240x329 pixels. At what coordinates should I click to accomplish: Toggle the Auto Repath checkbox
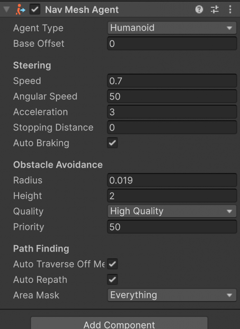(x=112, y=280)
